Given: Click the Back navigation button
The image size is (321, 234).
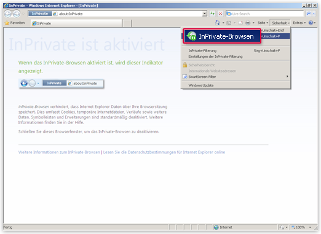Looking at the screenshot, I should pos(8,14).
